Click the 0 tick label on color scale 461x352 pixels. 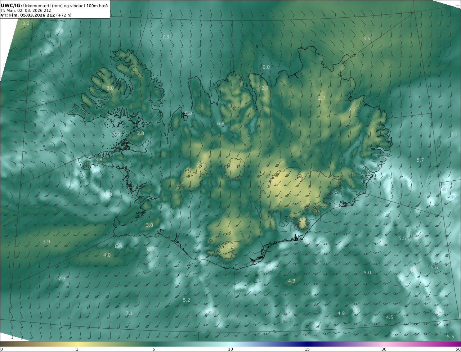click(x=1, y=349)
